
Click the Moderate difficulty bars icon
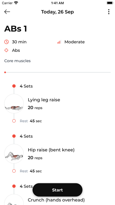[x=59, y=42]
